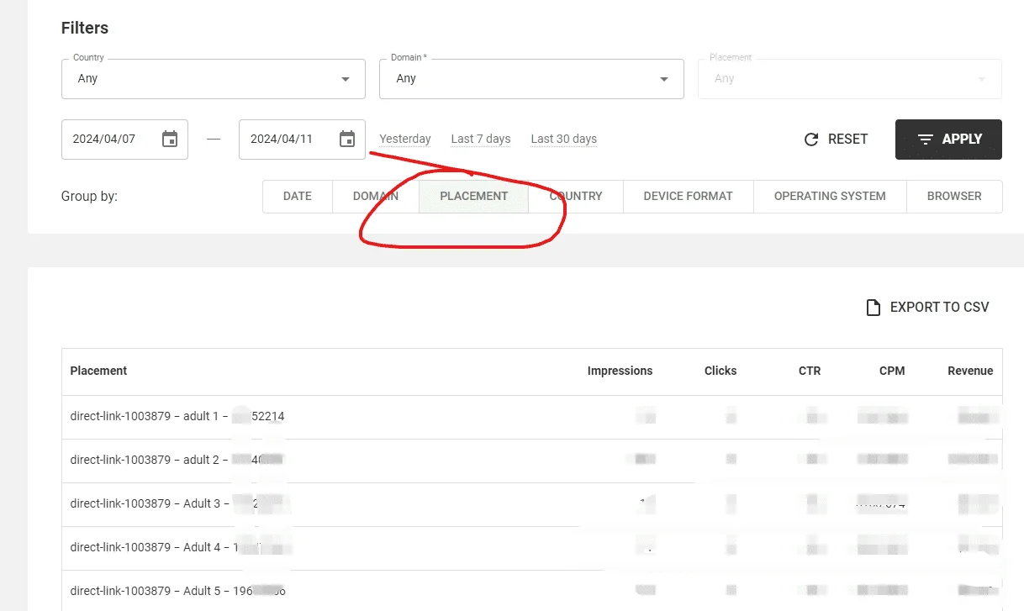Select the direct-link-1003879 Adult 4 row

(x=531, y=547)
